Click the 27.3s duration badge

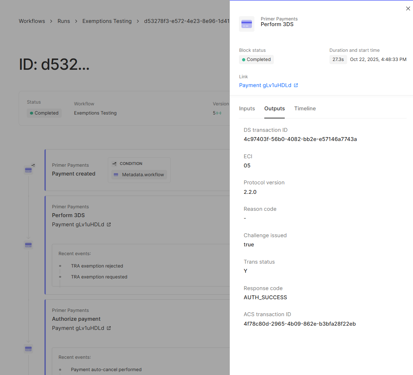coord(338,59)
